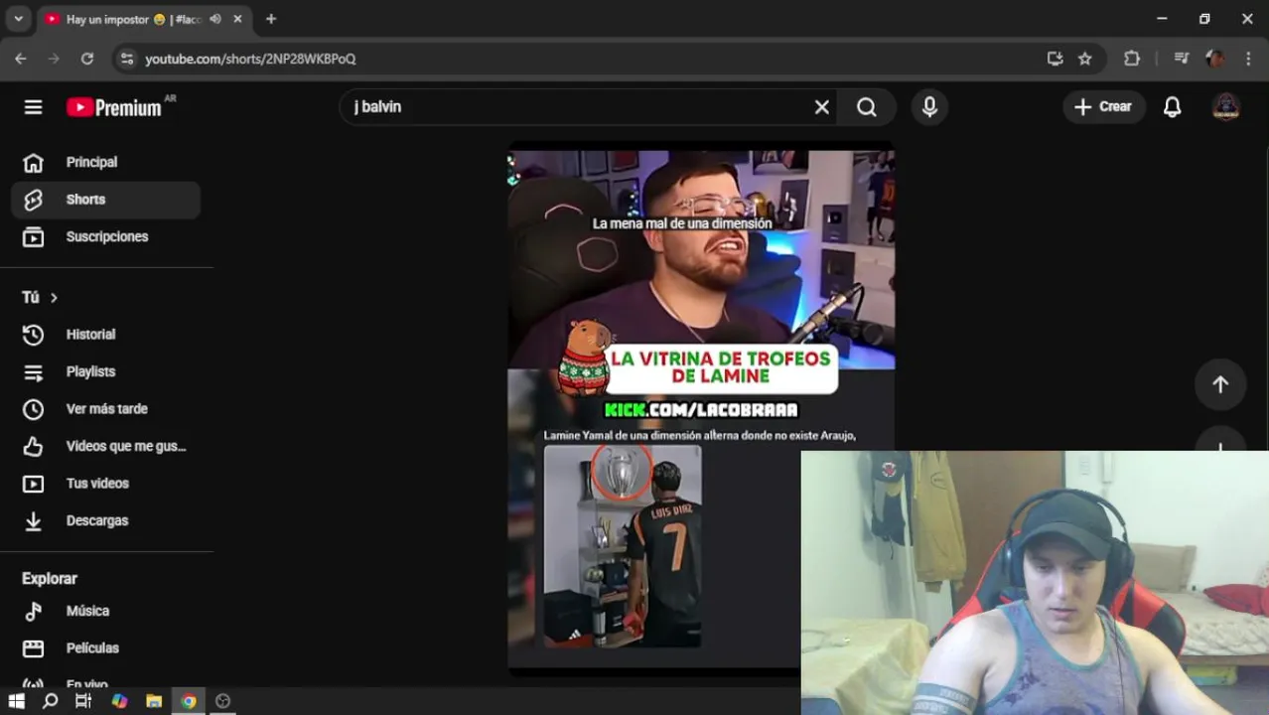
Task: Open Principal in sidebar
Action: 106,162
